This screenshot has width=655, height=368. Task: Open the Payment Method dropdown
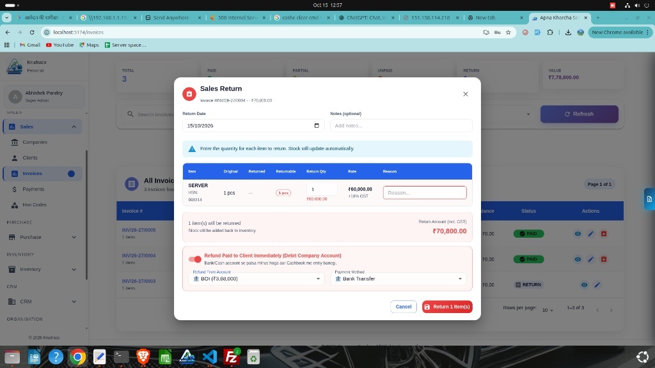[x=398, y=279]
